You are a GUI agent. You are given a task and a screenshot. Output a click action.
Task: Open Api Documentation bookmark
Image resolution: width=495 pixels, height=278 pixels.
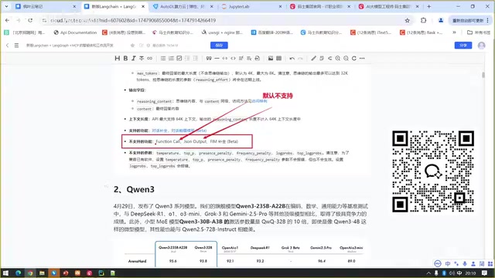tap(75, 32)
